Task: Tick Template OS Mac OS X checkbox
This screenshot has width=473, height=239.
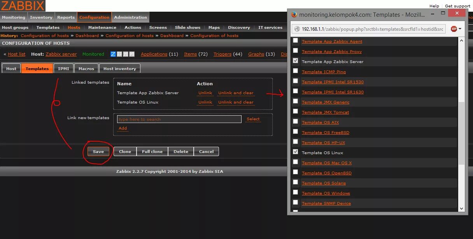Action: point(296,162)
